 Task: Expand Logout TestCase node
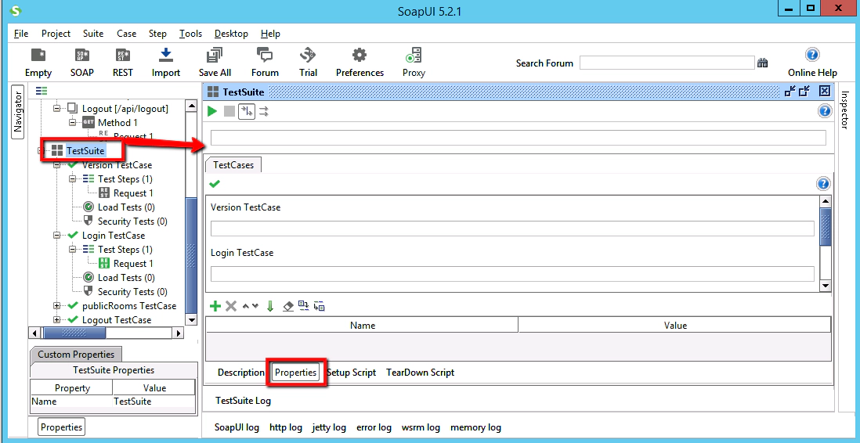pyautogui.click(x=56, y=319)
